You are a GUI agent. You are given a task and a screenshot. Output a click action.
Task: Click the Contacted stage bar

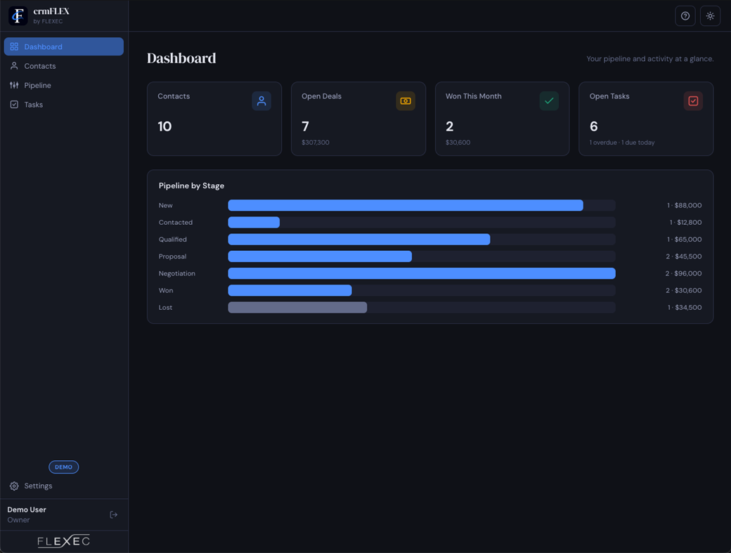point(254,223)
